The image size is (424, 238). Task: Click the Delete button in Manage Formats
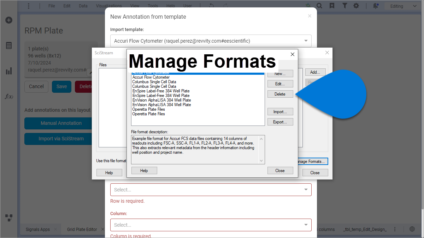click(x=280, y=94)
